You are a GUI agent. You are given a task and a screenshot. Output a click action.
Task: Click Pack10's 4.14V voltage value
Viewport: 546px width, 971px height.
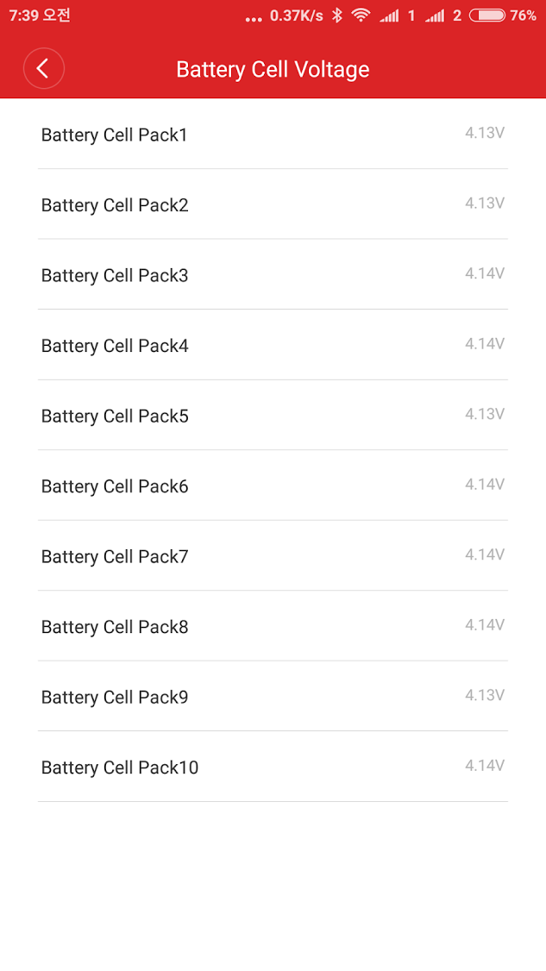pyautogui.click(x=485, y=766)
